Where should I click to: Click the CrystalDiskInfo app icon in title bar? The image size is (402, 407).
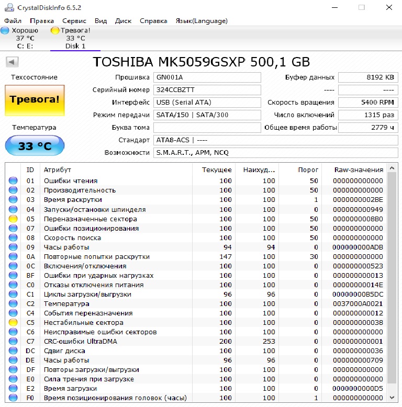click(x=9, y=7)
